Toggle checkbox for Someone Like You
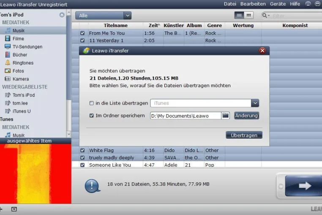The image size is (322, 215). click(82, 165)
